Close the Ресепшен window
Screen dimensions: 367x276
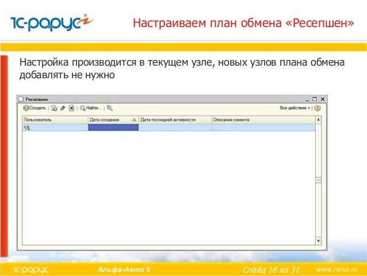[323, 100]
